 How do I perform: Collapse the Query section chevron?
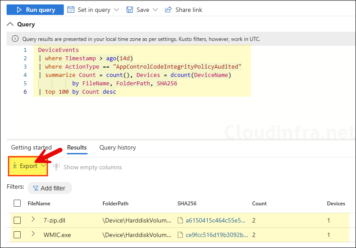coord(11,24)
